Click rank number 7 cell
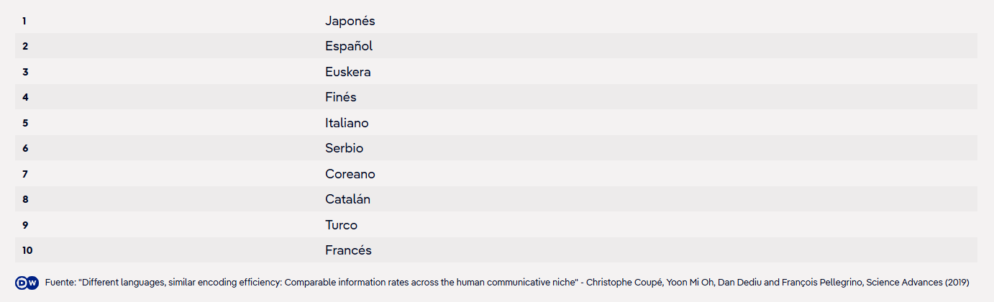This screenshot has height=302, width=994. 25,174
